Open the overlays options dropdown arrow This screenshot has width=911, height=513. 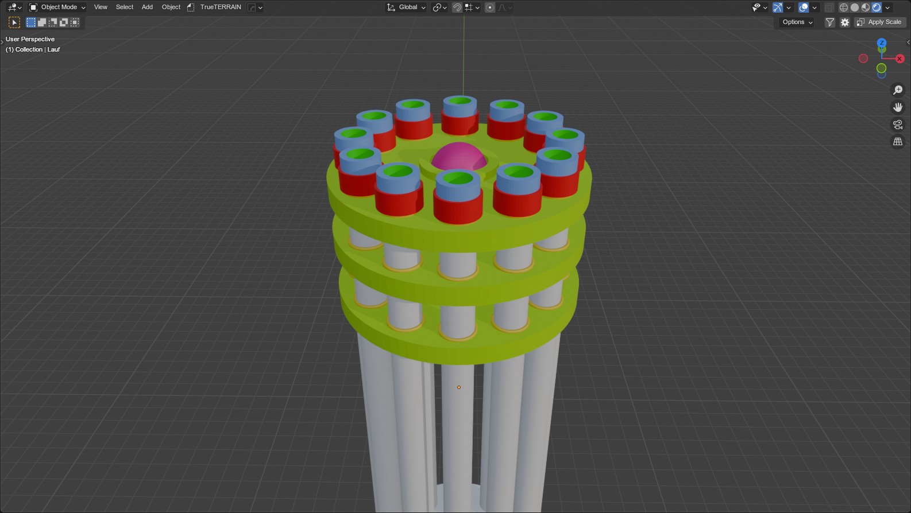coord(815,7)
